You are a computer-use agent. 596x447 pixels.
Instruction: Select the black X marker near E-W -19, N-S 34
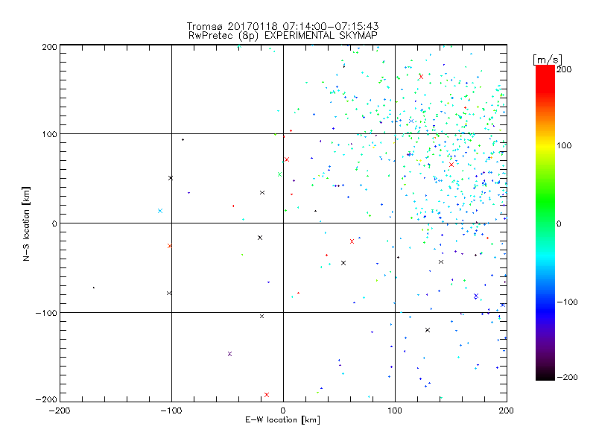pyautogui.click(x=262, y=193)
